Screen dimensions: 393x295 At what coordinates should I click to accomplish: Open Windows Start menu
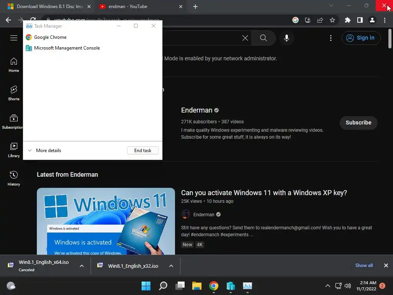pyautogui.click(x=146, y=286)
